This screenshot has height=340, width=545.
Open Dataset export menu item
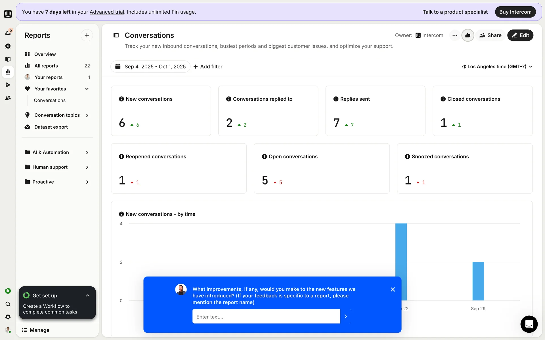tap(51, 127)
